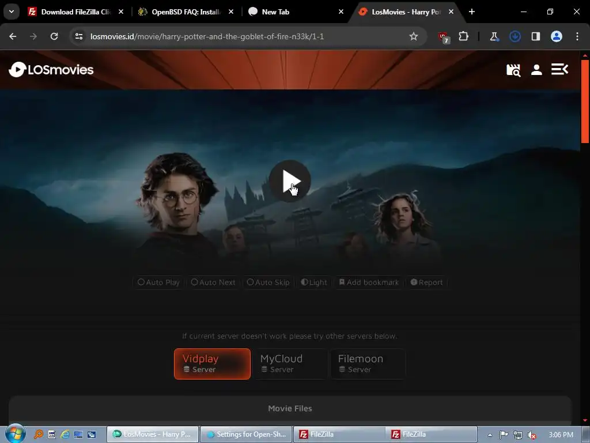Click the browser forward arrow

click(33, 36)
